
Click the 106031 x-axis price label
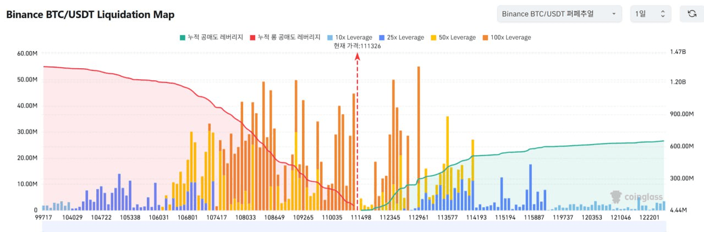(159, 218)
